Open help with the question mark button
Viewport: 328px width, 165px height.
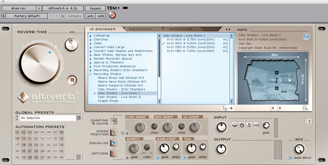tap(309, 121)
